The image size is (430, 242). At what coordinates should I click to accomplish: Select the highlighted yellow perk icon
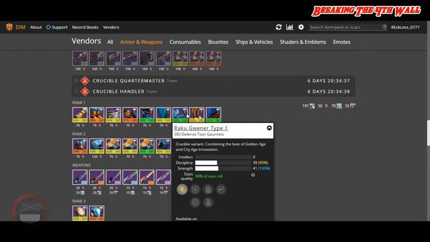pos(182,190)
